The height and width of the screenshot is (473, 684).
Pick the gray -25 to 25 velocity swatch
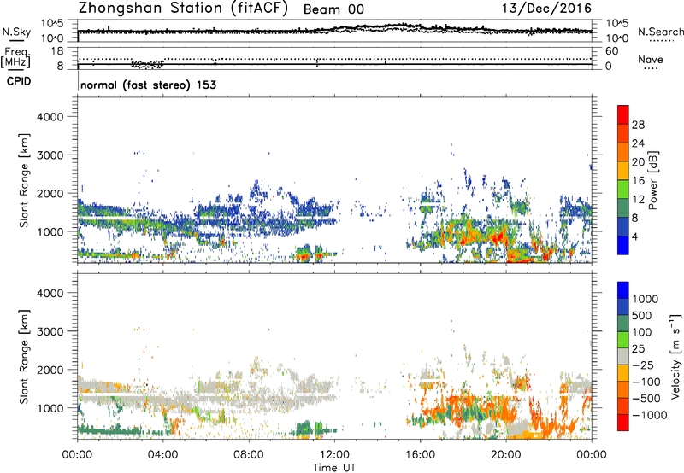coord(623,357)
